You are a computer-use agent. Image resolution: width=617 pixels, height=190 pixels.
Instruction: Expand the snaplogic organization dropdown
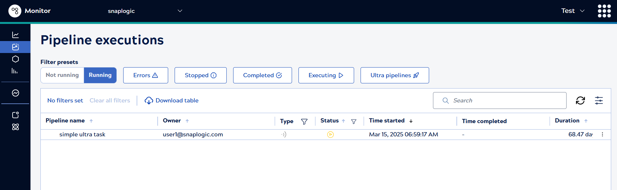coord(180,11)
